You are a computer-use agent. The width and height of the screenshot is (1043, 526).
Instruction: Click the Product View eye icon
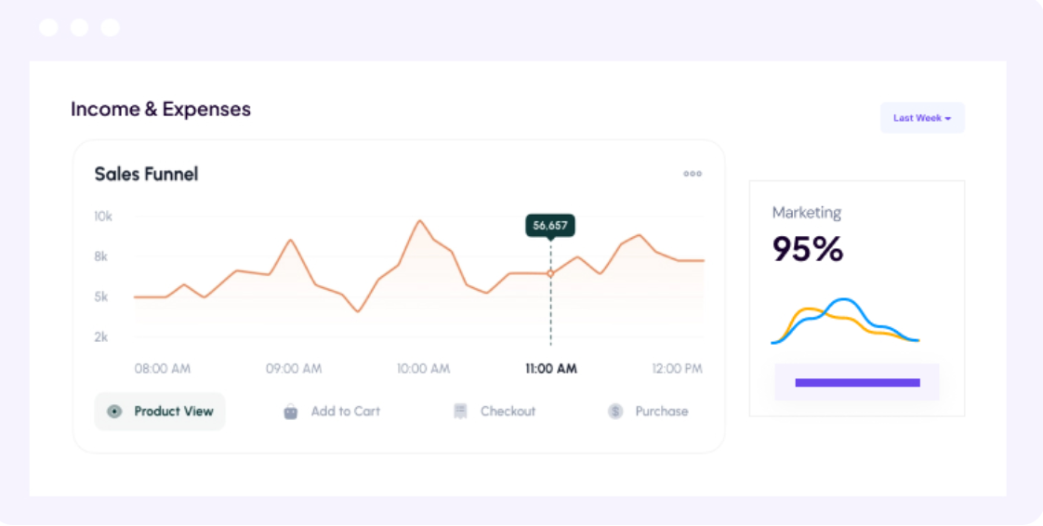(x=114, y=412)
